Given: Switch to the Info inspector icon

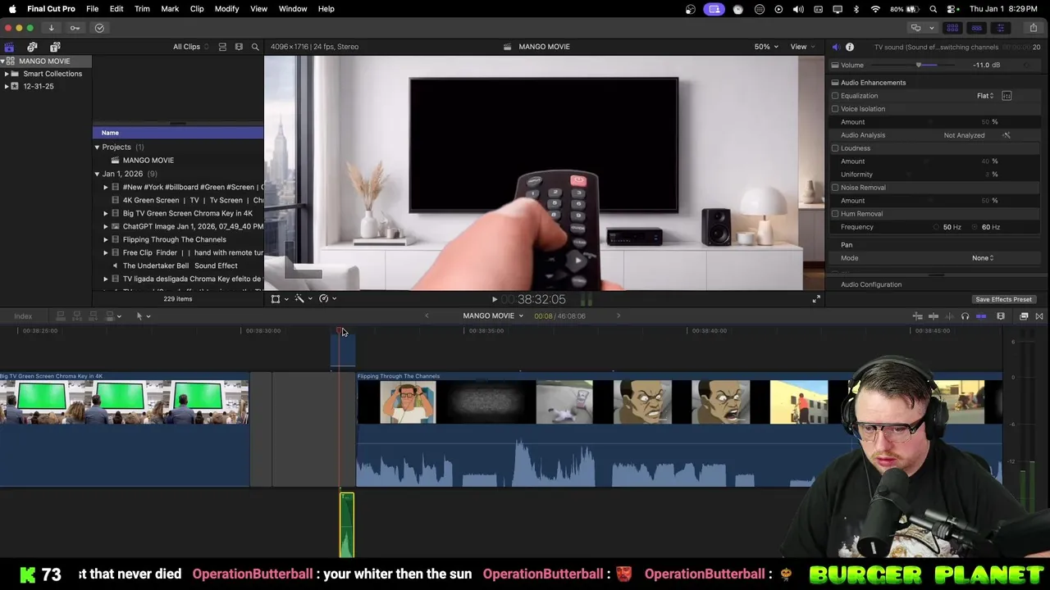Looking at the screenshot, I should 850,47.
